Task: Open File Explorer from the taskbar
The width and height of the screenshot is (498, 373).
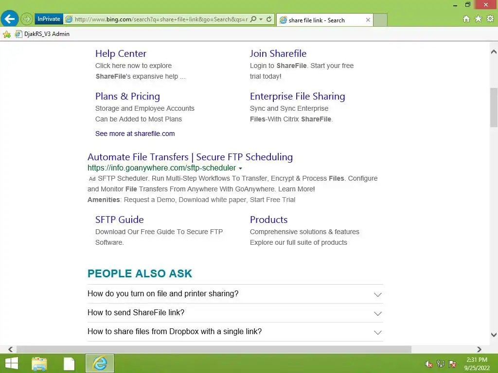Action: (x=39, y=363)
